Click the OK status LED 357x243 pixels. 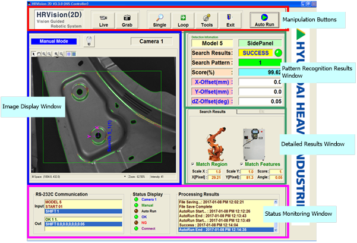point(137,217)
